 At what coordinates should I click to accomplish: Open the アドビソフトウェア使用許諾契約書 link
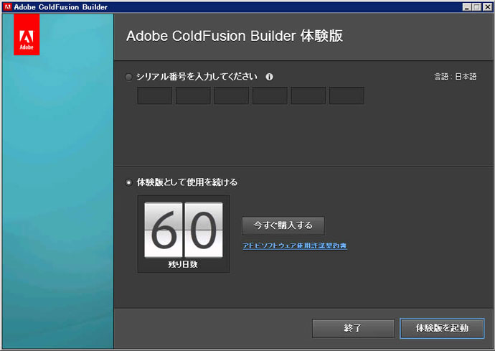pyautogui.click(x=295, y=245)
